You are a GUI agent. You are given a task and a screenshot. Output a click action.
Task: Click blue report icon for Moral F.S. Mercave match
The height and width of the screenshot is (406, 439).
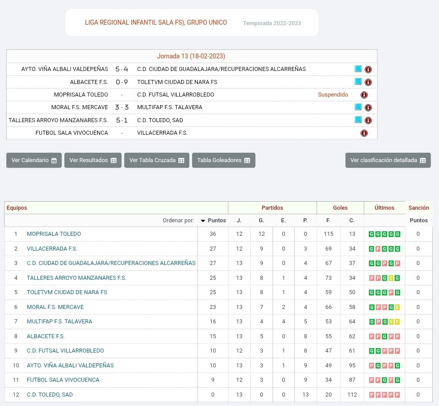pyautogui.click(x=358, y=107)
